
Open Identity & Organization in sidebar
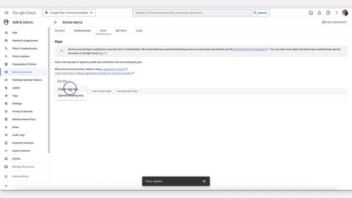(x=24, y=41)
